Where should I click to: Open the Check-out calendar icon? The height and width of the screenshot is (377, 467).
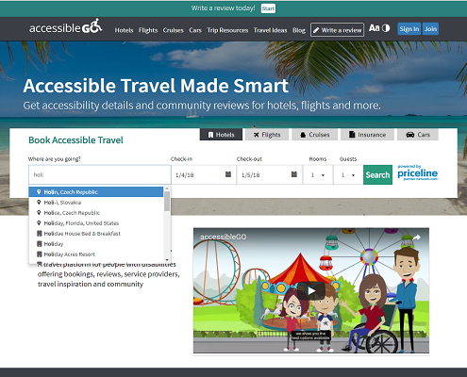(x=294, y=174)
